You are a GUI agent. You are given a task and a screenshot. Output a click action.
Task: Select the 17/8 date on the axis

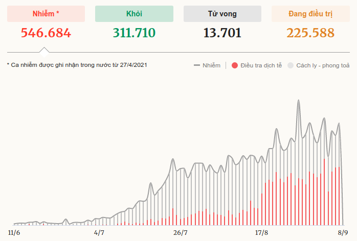pos(261,233)
